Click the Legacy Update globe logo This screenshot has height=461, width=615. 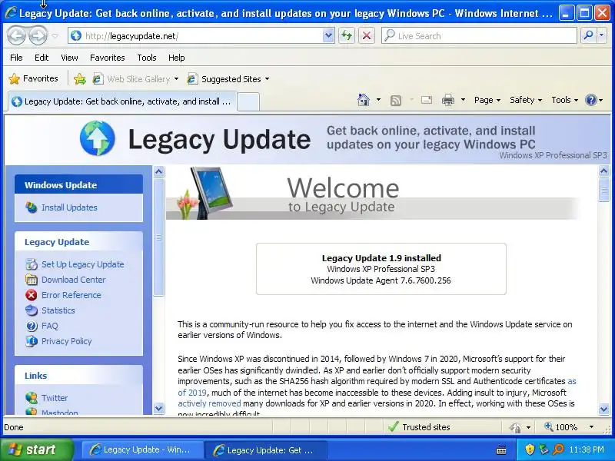point(98,138)
